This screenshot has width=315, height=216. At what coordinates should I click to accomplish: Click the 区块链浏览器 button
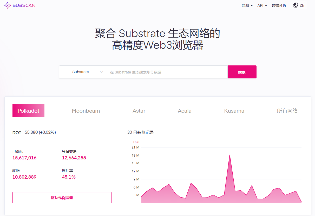62,198
